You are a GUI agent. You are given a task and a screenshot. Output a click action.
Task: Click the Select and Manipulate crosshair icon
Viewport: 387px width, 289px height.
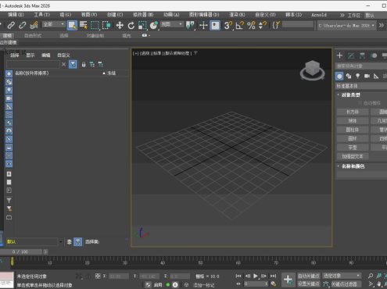coord(203,25)
